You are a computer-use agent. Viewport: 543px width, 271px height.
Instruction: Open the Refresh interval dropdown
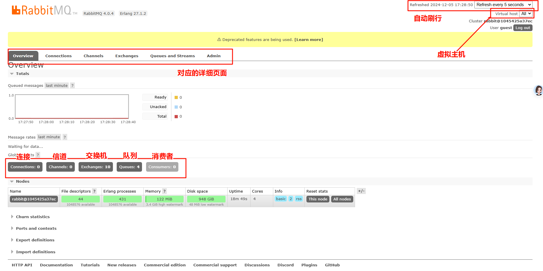click(x=503, y=5)
